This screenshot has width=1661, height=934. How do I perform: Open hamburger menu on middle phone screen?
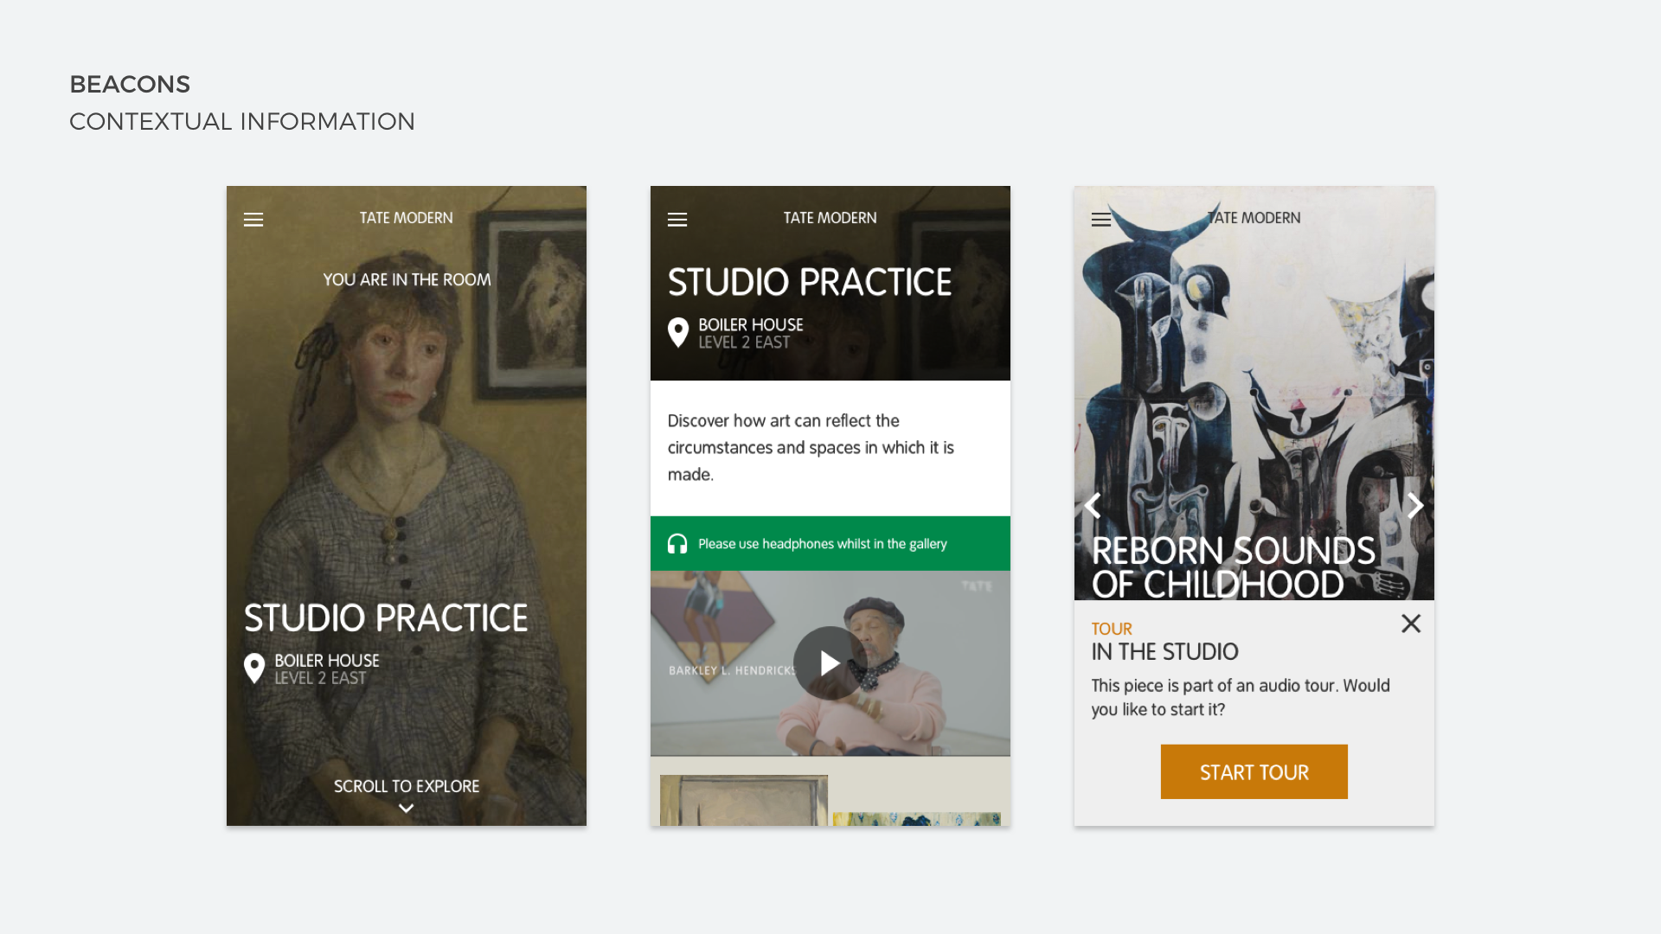coord(677,220)
